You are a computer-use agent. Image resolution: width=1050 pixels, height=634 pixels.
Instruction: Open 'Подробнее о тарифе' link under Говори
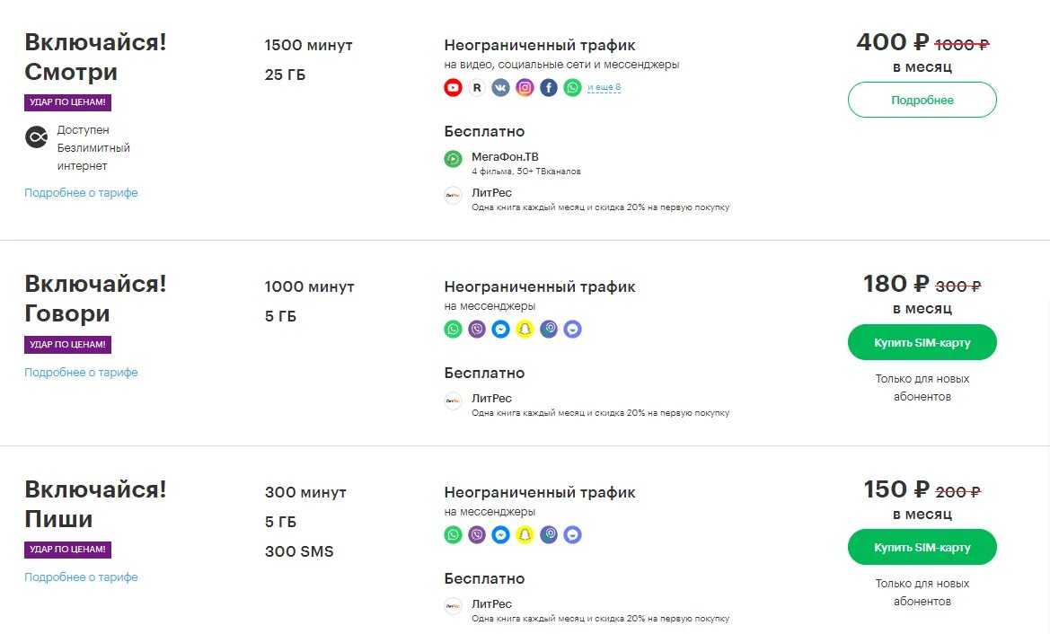click(x=81, y=373)
